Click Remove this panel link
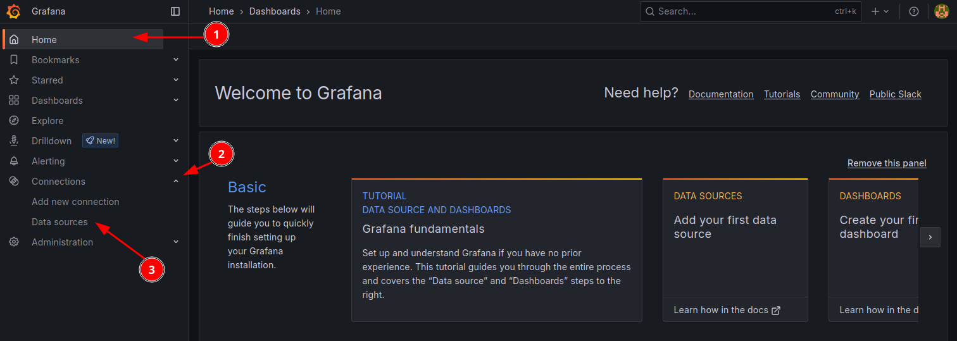The width and height of the screenshot is (957, 341). click(x=886, y=163)
